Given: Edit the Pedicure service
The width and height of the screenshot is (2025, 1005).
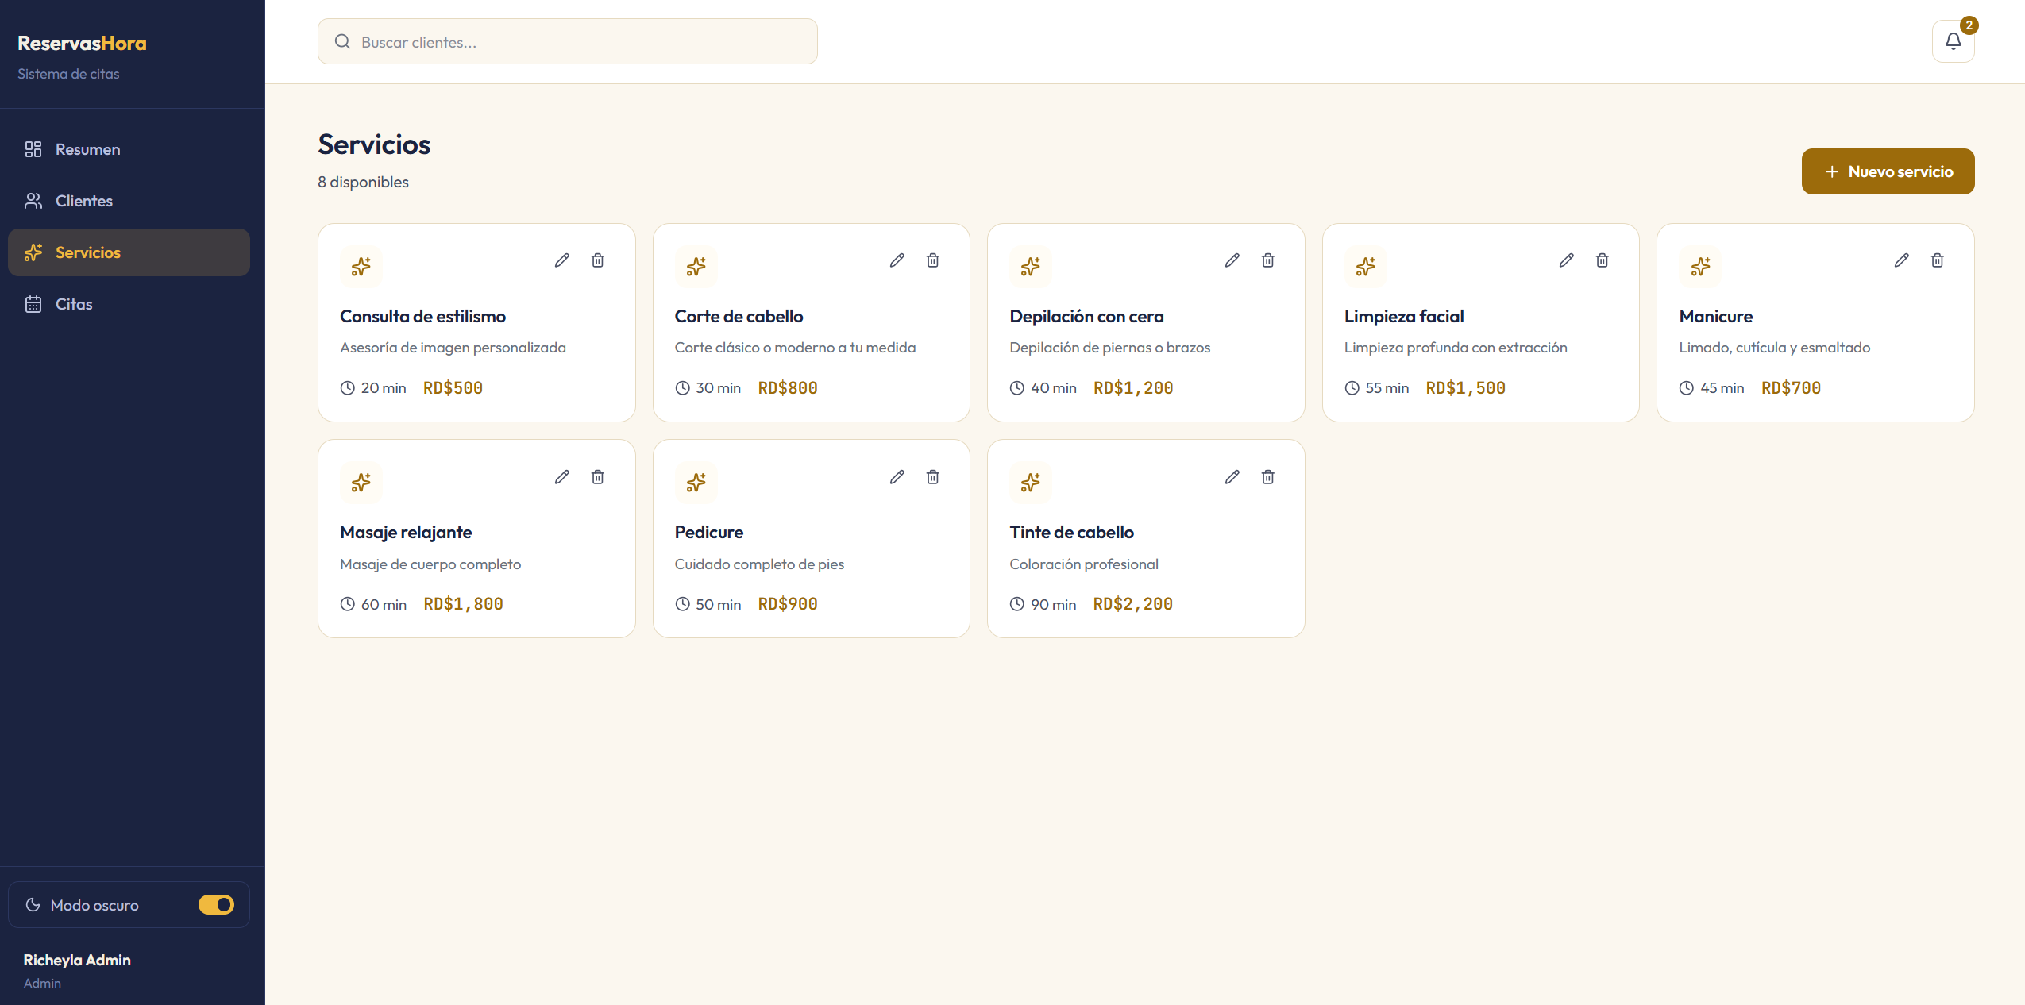Looking at the screenshot, I should coord(897,477).
